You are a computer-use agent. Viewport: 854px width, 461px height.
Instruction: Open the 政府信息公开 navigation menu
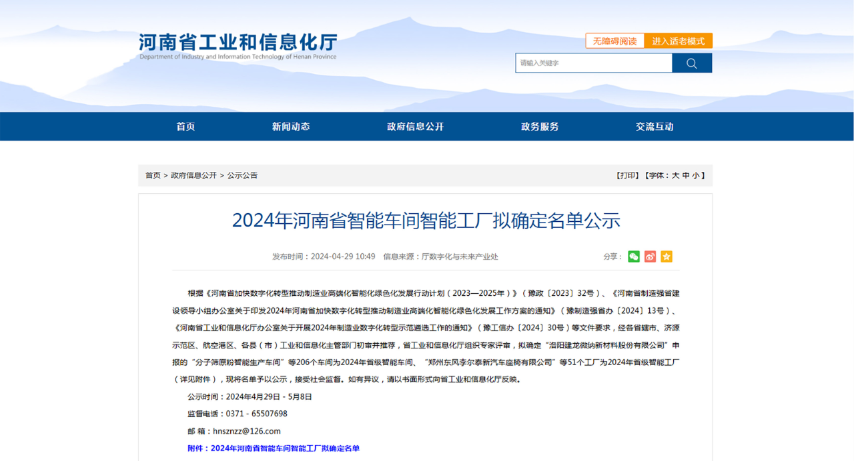pyautogui.click(x=415, y=127)
